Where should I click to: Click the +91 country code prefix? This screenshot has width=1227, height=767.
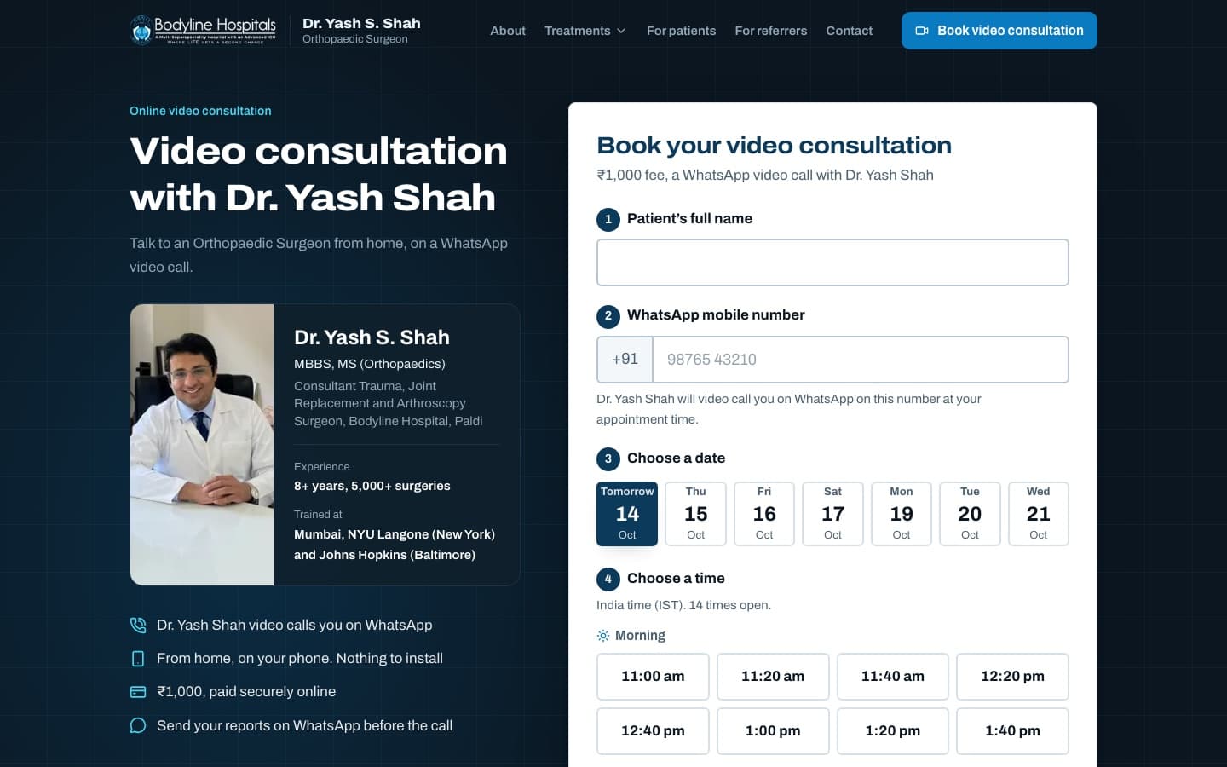(625, 360)
